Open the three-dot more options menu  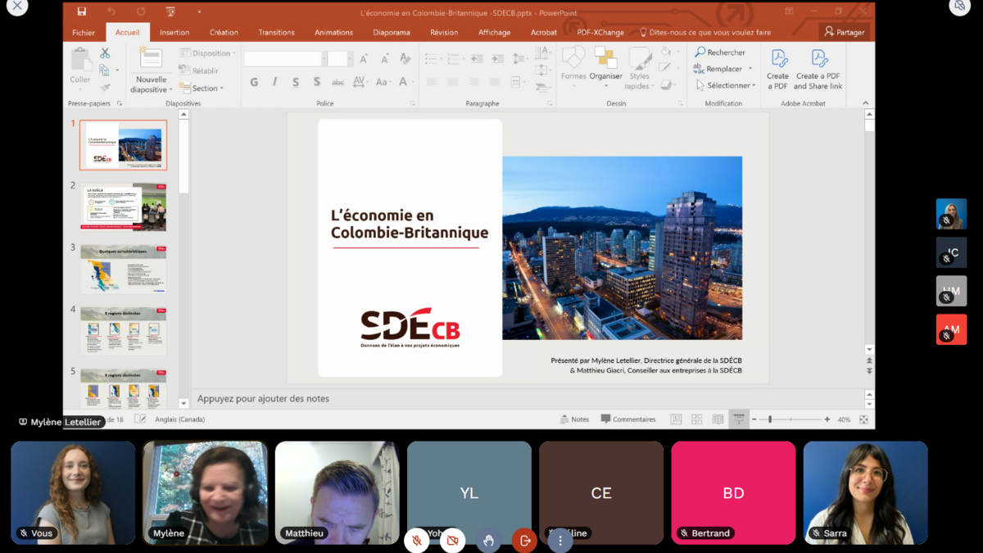[560, 541]
